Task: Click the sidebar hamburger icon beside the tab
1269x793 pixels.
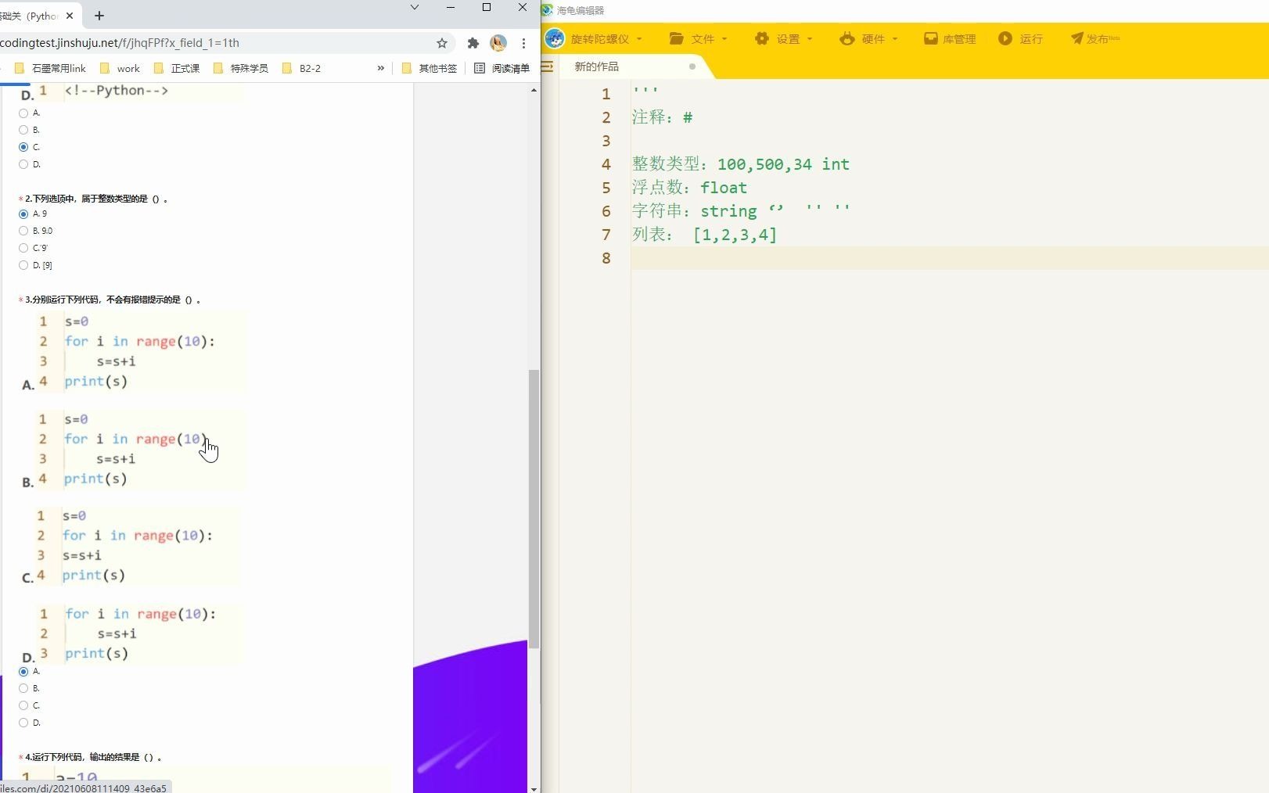Action: pos(546,67)
